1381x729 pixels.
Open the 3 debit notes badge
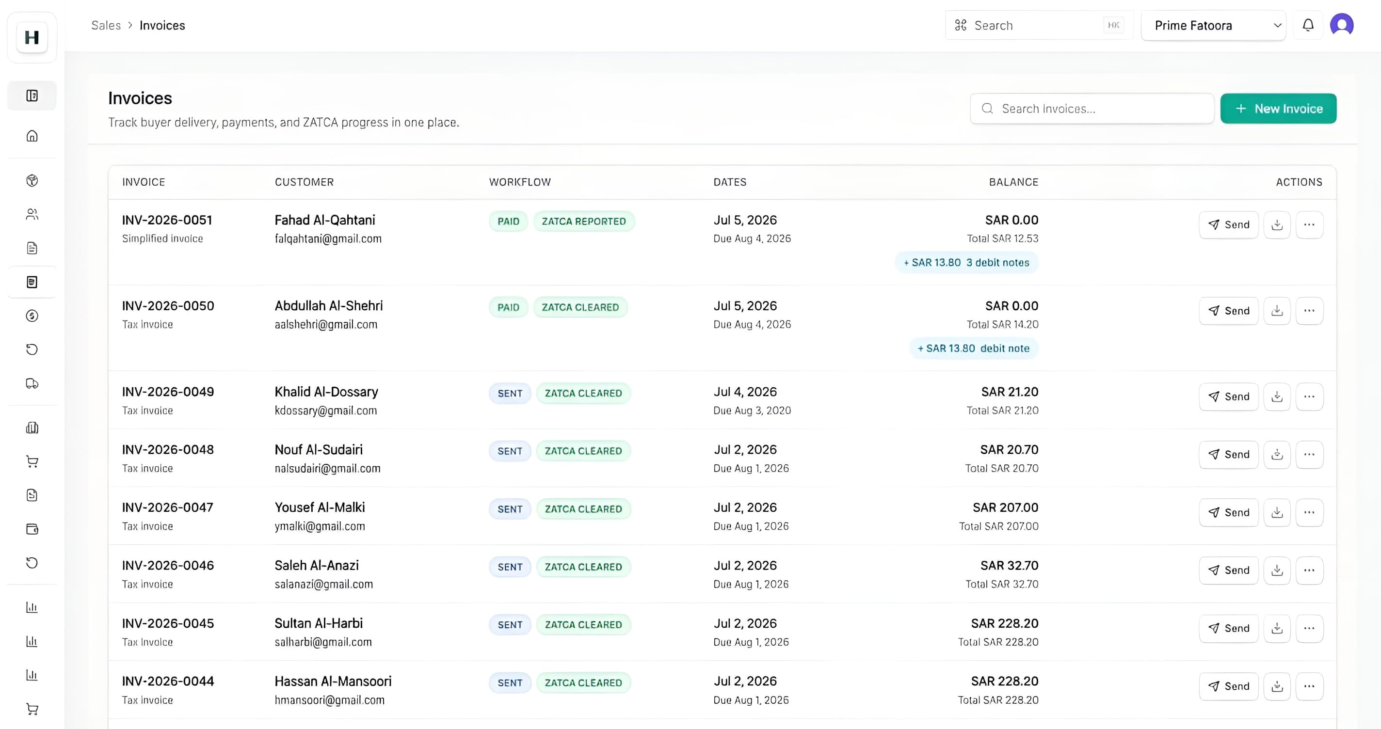click(966, 263)
